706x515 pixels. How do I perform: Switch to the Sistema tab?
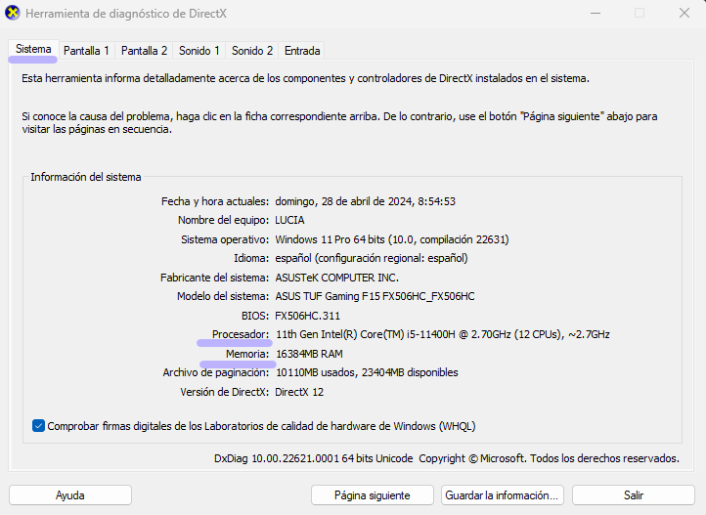(x=33, y=50)
